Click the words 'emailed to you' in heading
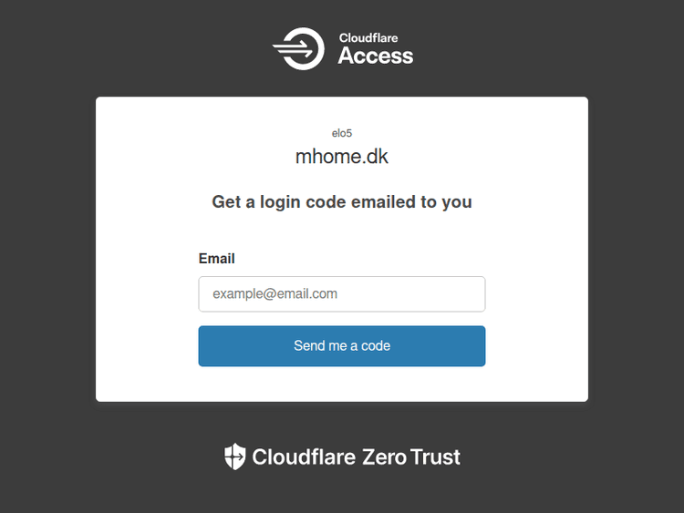Image resolution: width=684 pixels, height=513 pixels. pos(412,202)
